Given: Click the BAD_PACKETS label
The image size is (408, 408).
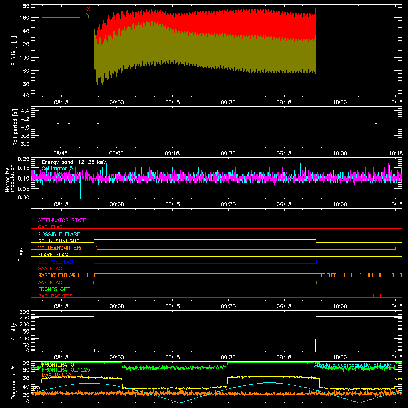Looking at the screenshot, I should point(56,296).
